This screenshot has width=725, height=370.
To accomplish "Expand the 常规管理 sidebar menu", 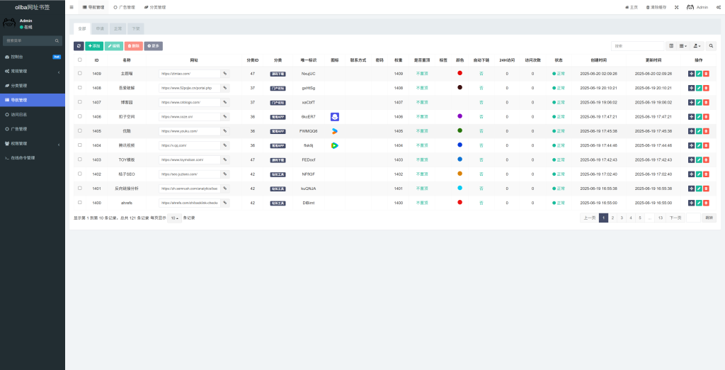I will point(32,71).
